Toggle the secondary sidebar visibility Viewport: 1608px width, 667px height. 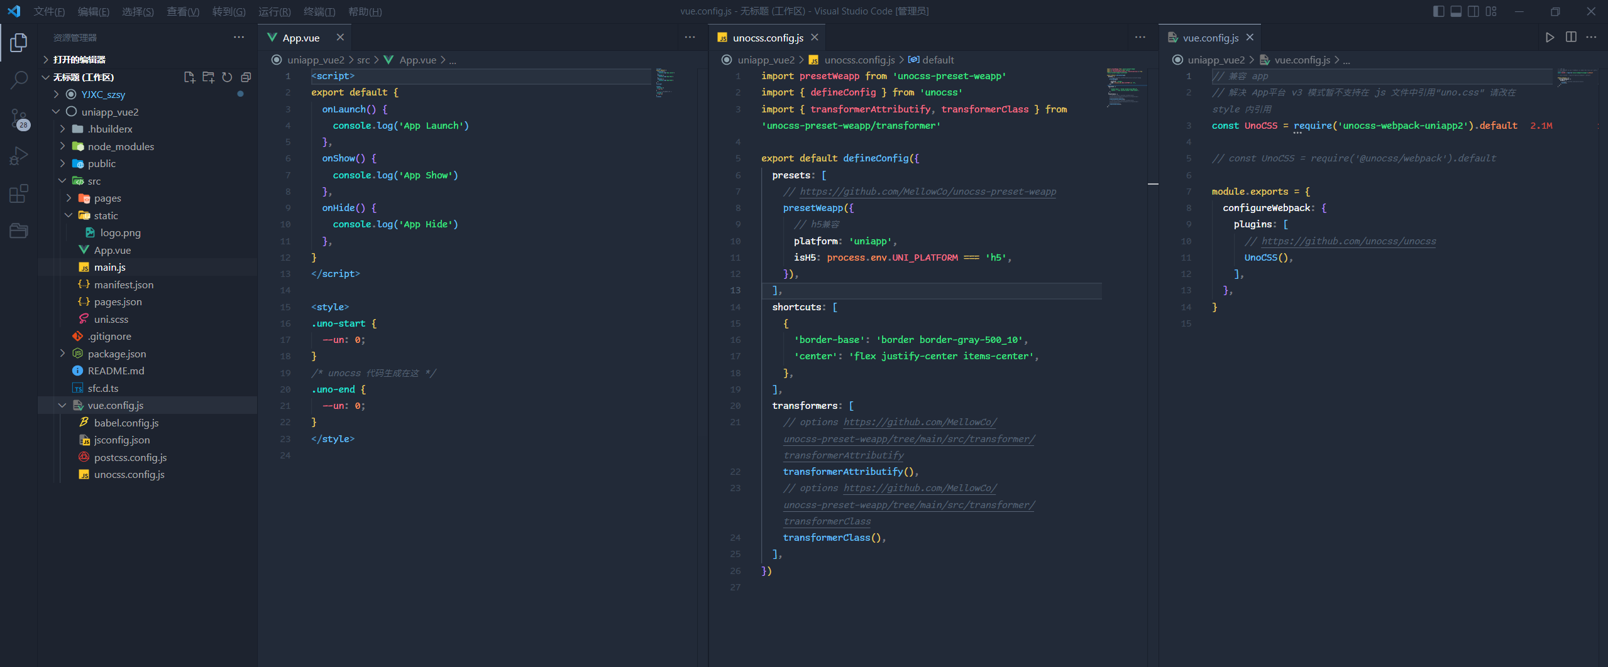click(x=1473, y=11)
